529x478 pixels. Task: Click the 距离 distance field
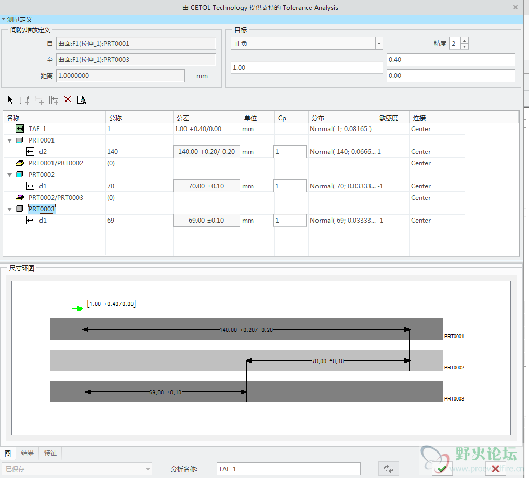pos(121,76)
